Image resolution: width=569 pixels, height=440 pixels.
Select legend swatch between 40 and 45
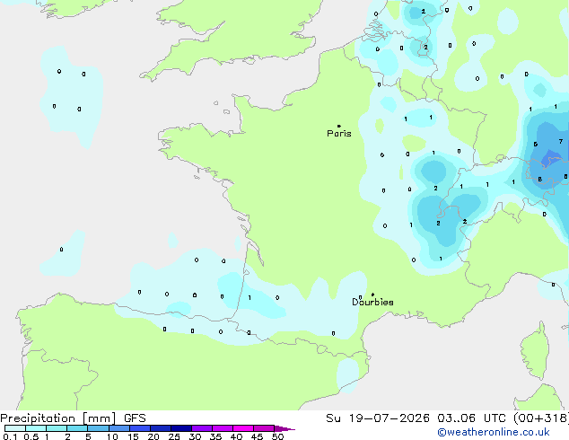coord(243,428)
